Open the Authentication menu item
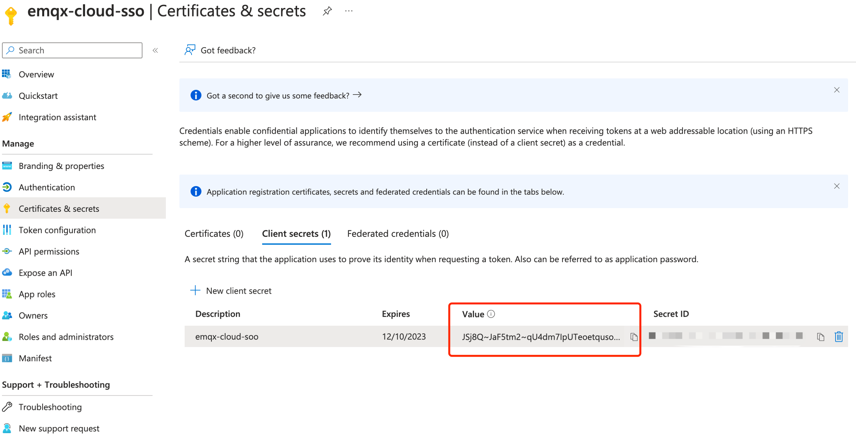This screenshot has width=856, height=440. tap(47, 187)
